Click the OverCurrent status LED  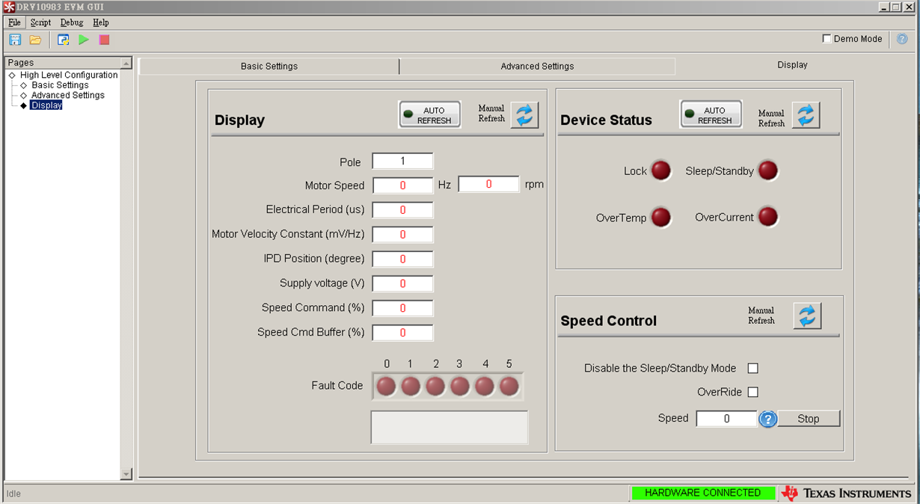(768, 217)
